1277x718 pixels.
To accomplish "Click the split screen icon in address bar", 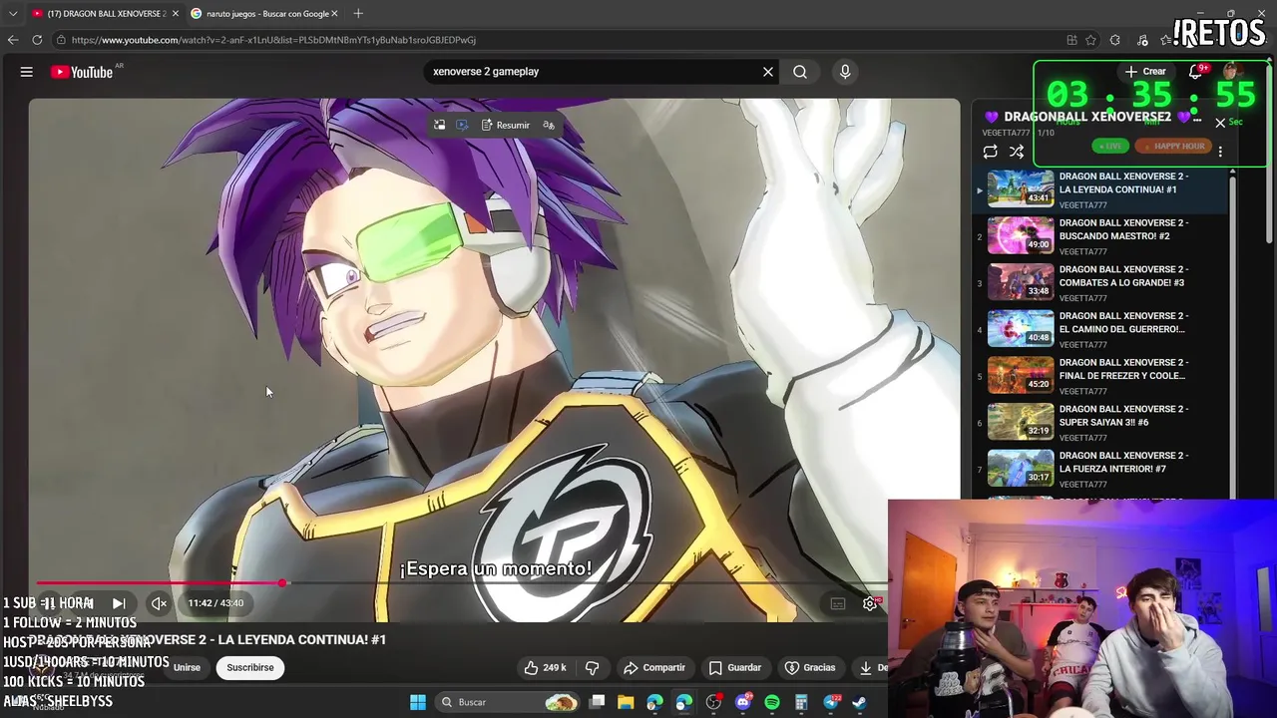I will pos(1071,40).
